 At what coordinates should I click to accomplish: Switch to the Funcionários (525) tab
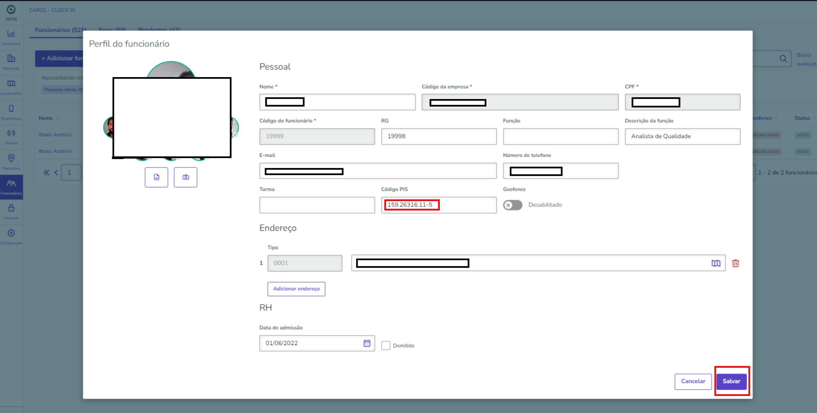click(60, 30)
